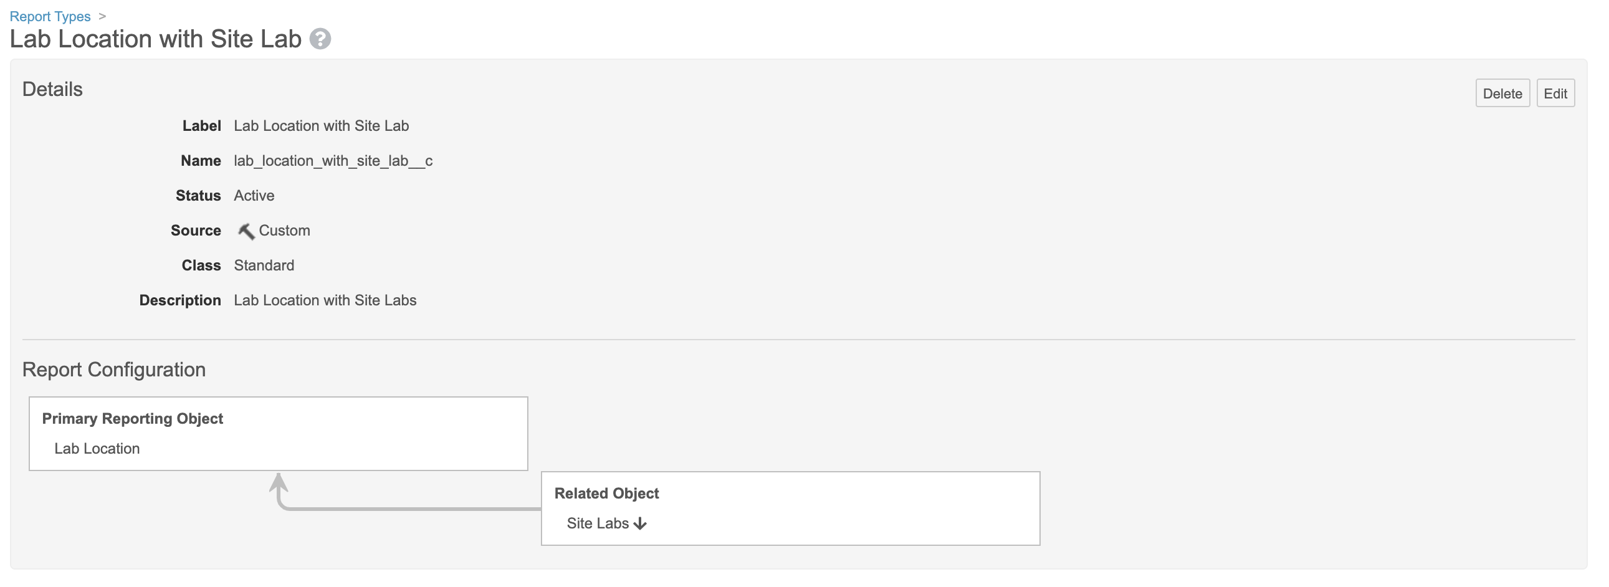The image size is (1609, 587).
Task: Click the Description value text
Action: pos(325,301)
